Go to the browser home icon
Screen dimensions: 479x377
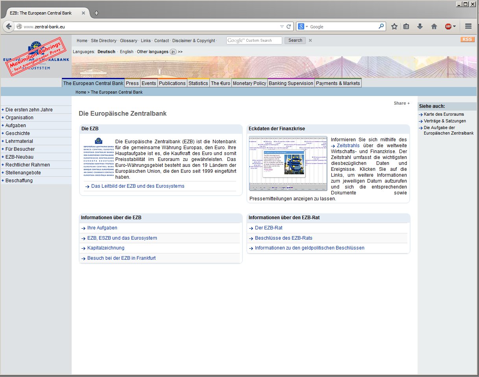pos(434,26)
